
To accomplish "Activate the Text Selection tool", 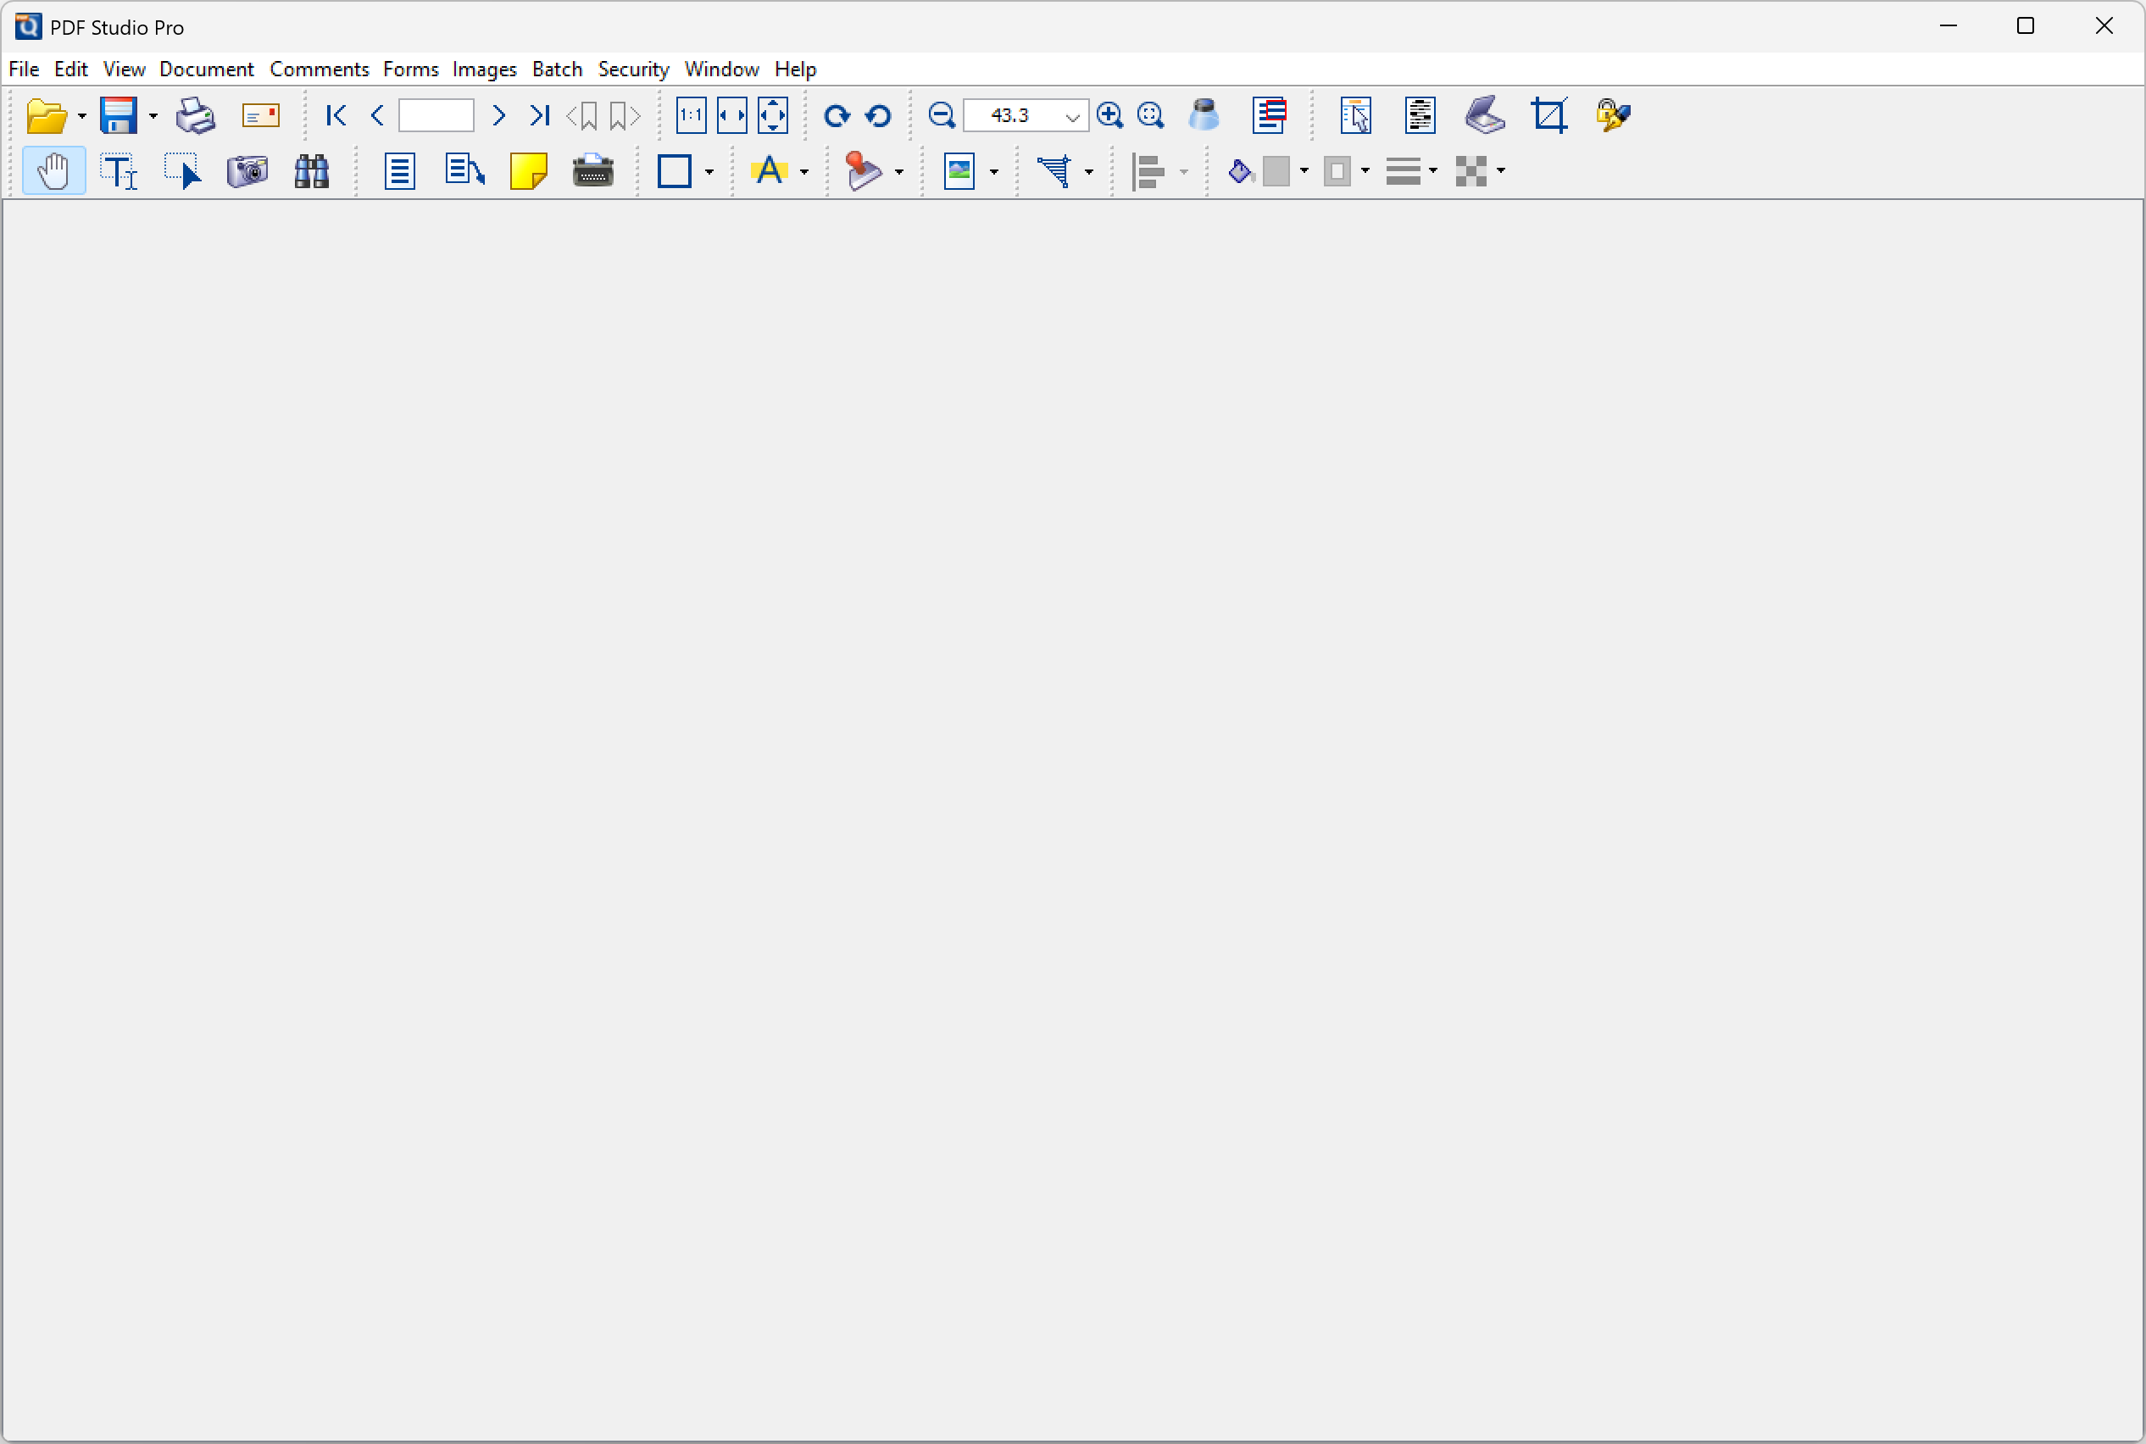I will click(x=118, y=171).
